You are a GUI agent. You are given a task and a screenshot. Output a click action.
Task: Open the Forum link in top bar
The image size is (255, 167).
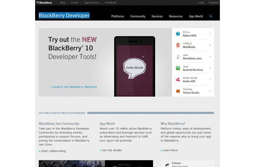[75, 3]
